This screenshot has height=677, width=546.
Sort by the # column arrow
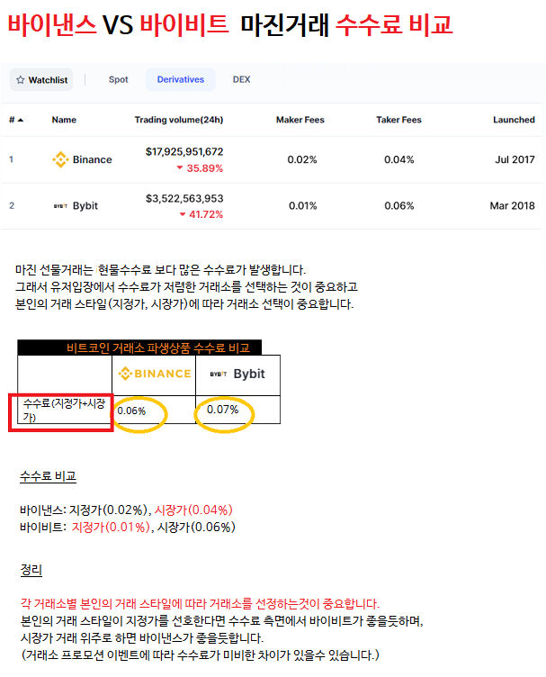(21, 120)
